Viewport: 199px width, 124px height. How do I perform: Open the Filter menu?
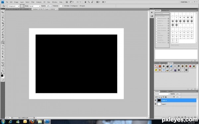33,2
